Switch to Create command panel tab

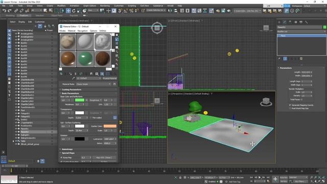[x=279, y=22]
